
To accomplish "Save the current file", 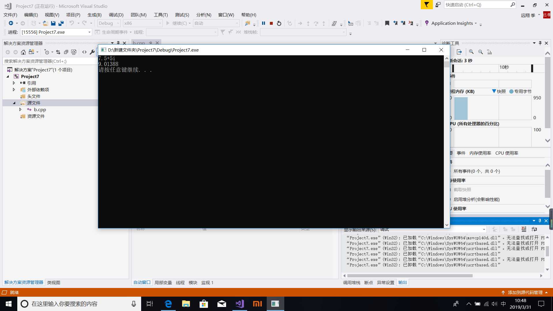I will point(53,23).
